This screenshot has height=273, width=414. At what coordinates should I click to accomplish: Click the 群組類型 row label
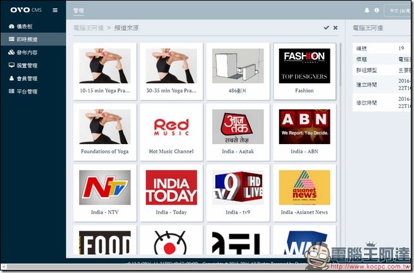click(x=367, y=70)
